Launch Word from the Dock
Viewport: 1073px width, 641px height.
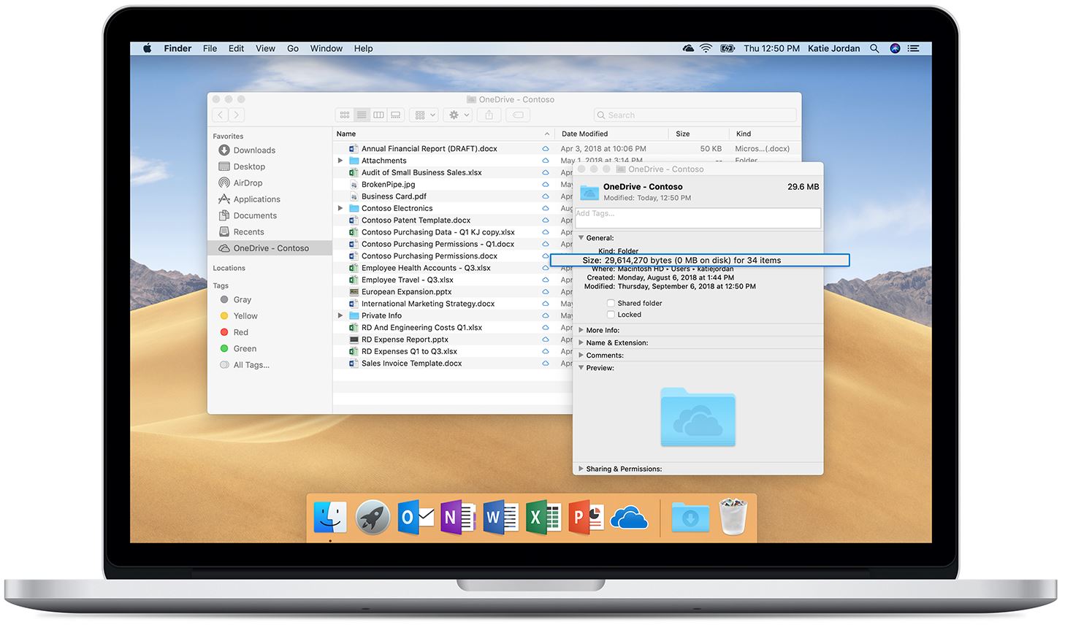coord(500,518)
